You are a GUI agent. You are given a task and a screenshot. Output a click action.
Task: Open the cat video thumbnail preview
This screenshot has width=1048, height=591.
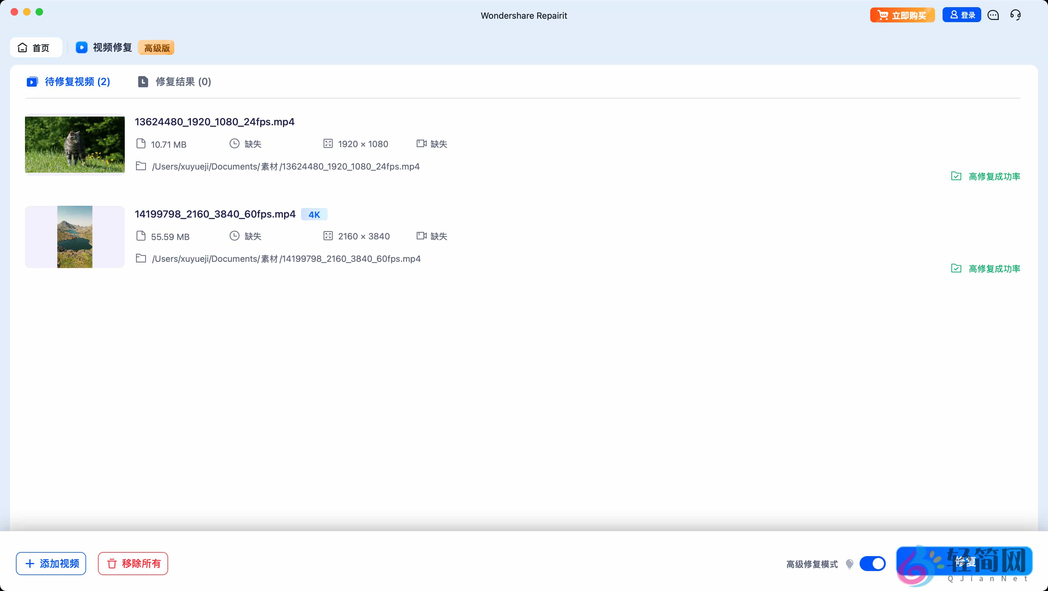click(x=75, y=145)
